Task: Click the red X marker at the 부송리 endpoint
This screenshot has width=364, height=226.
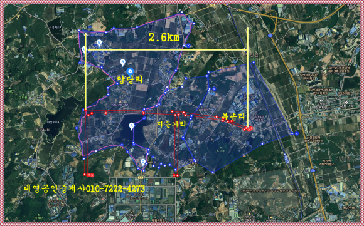Action: click(250, 129)
